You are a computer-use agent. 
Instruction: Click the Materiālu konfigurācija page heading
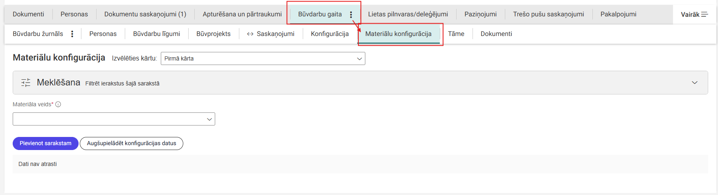59,58
